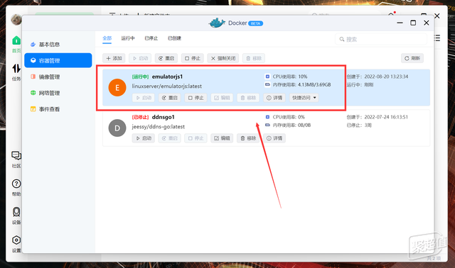Image resolution: width=455 pixels, height=268 pixels.
Task: Switch to the 运行中 tab
Action: click(x=128, y=38)
